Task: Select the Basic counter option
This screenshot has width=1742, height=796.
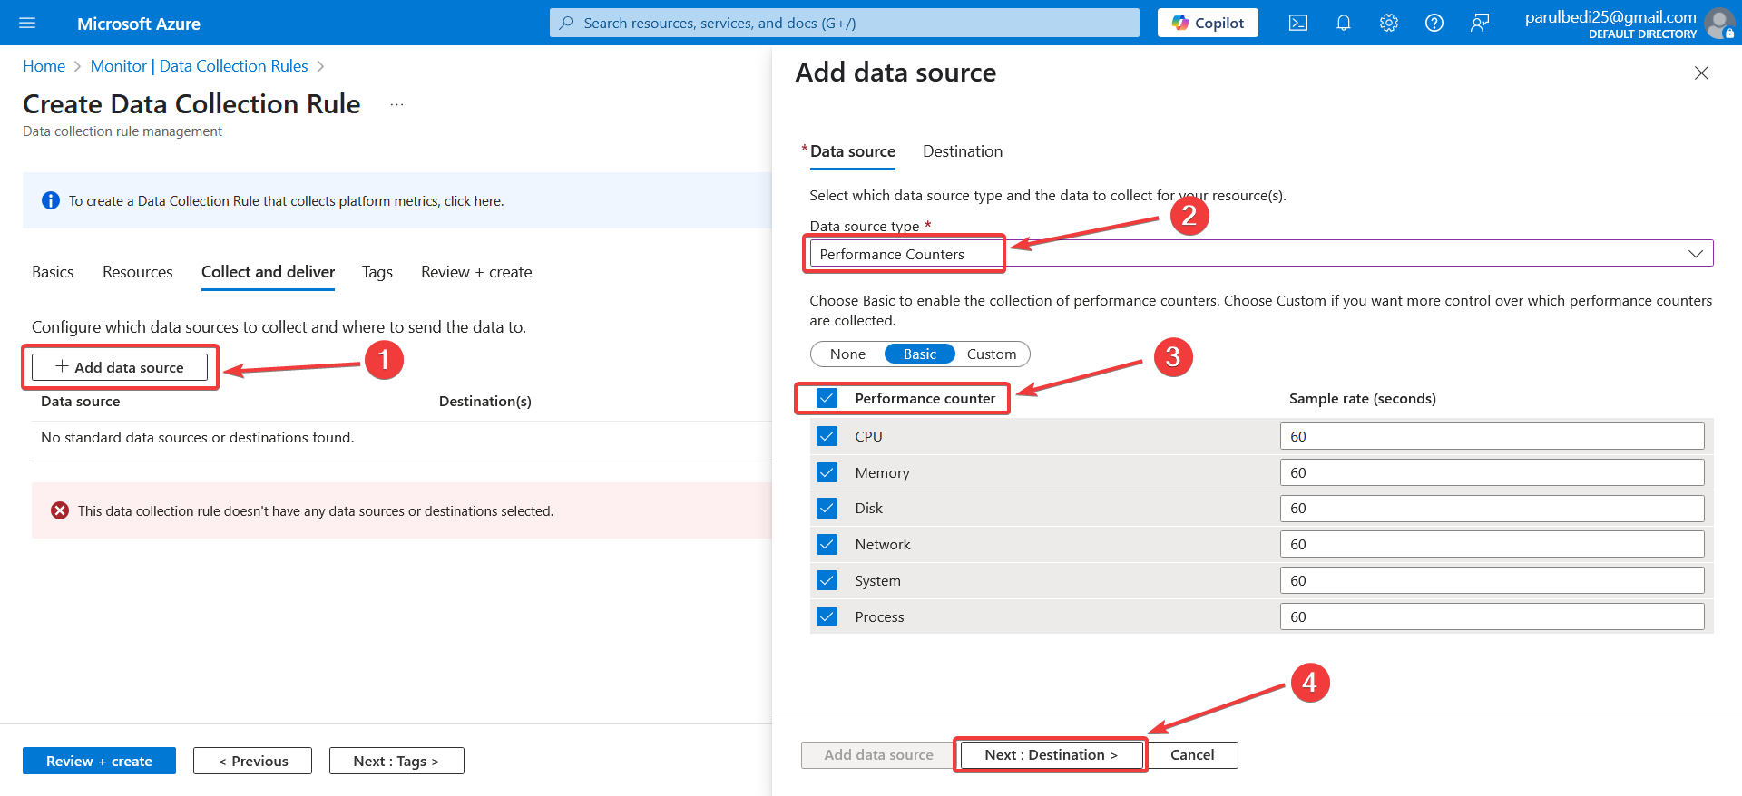Action: (x=920, y=354)
